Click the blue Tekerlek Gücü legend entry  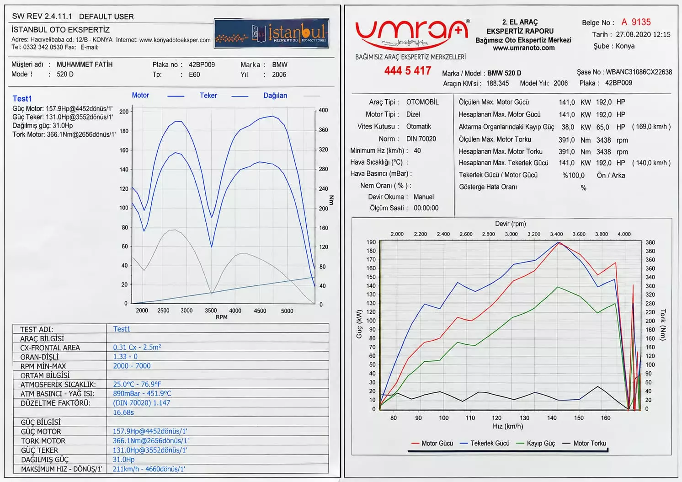(x=485, y=443)
